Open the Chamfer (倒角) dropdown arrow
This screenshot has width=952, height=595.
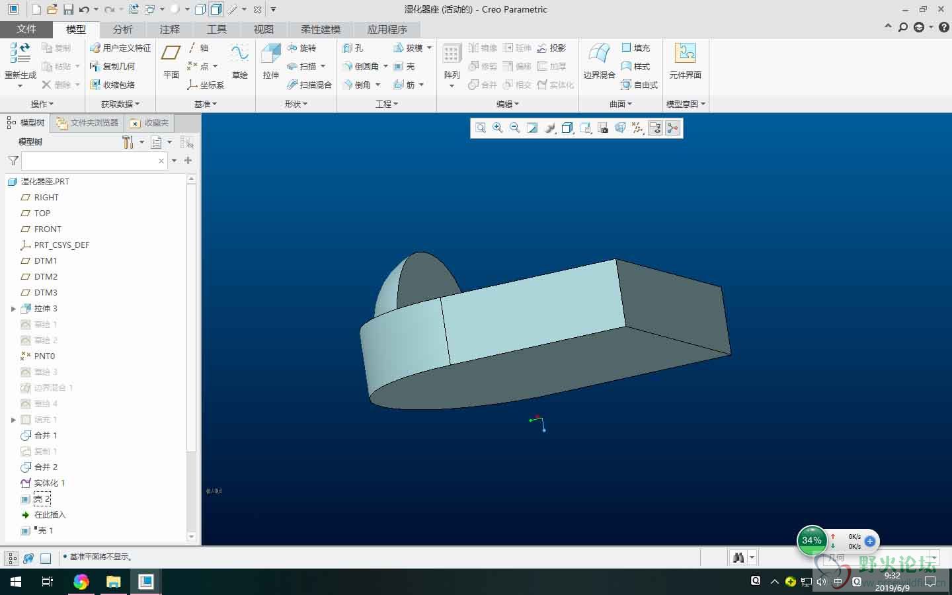(x=378, y=85)
